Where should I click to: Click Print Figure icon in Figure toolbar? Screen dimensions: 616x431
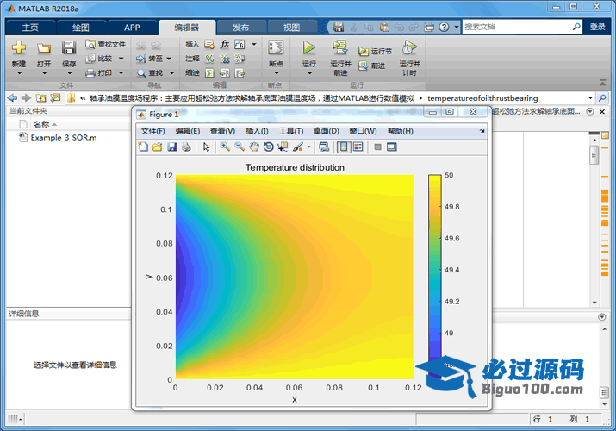coord(186,147)
